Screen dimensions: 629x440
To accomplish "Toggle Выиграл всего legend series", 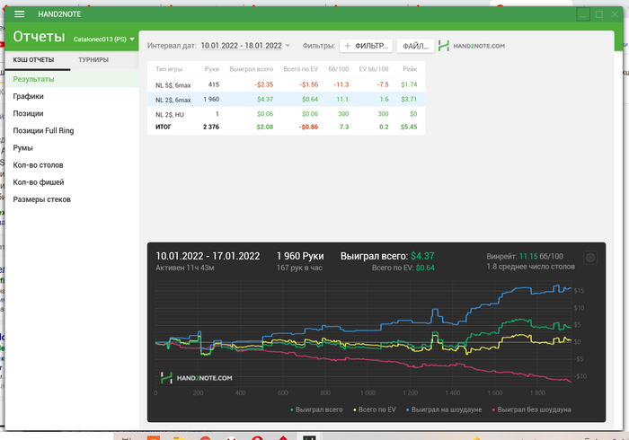I will click(x=316, y=409).
